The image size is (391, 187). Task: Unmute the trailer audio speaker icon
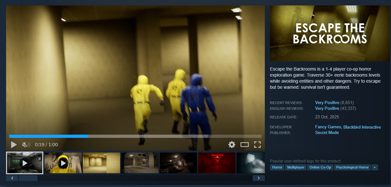26,144
